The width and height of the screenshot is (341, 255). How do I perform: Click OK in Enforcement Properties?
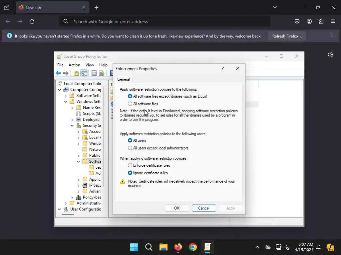click(x=177, y=208)
